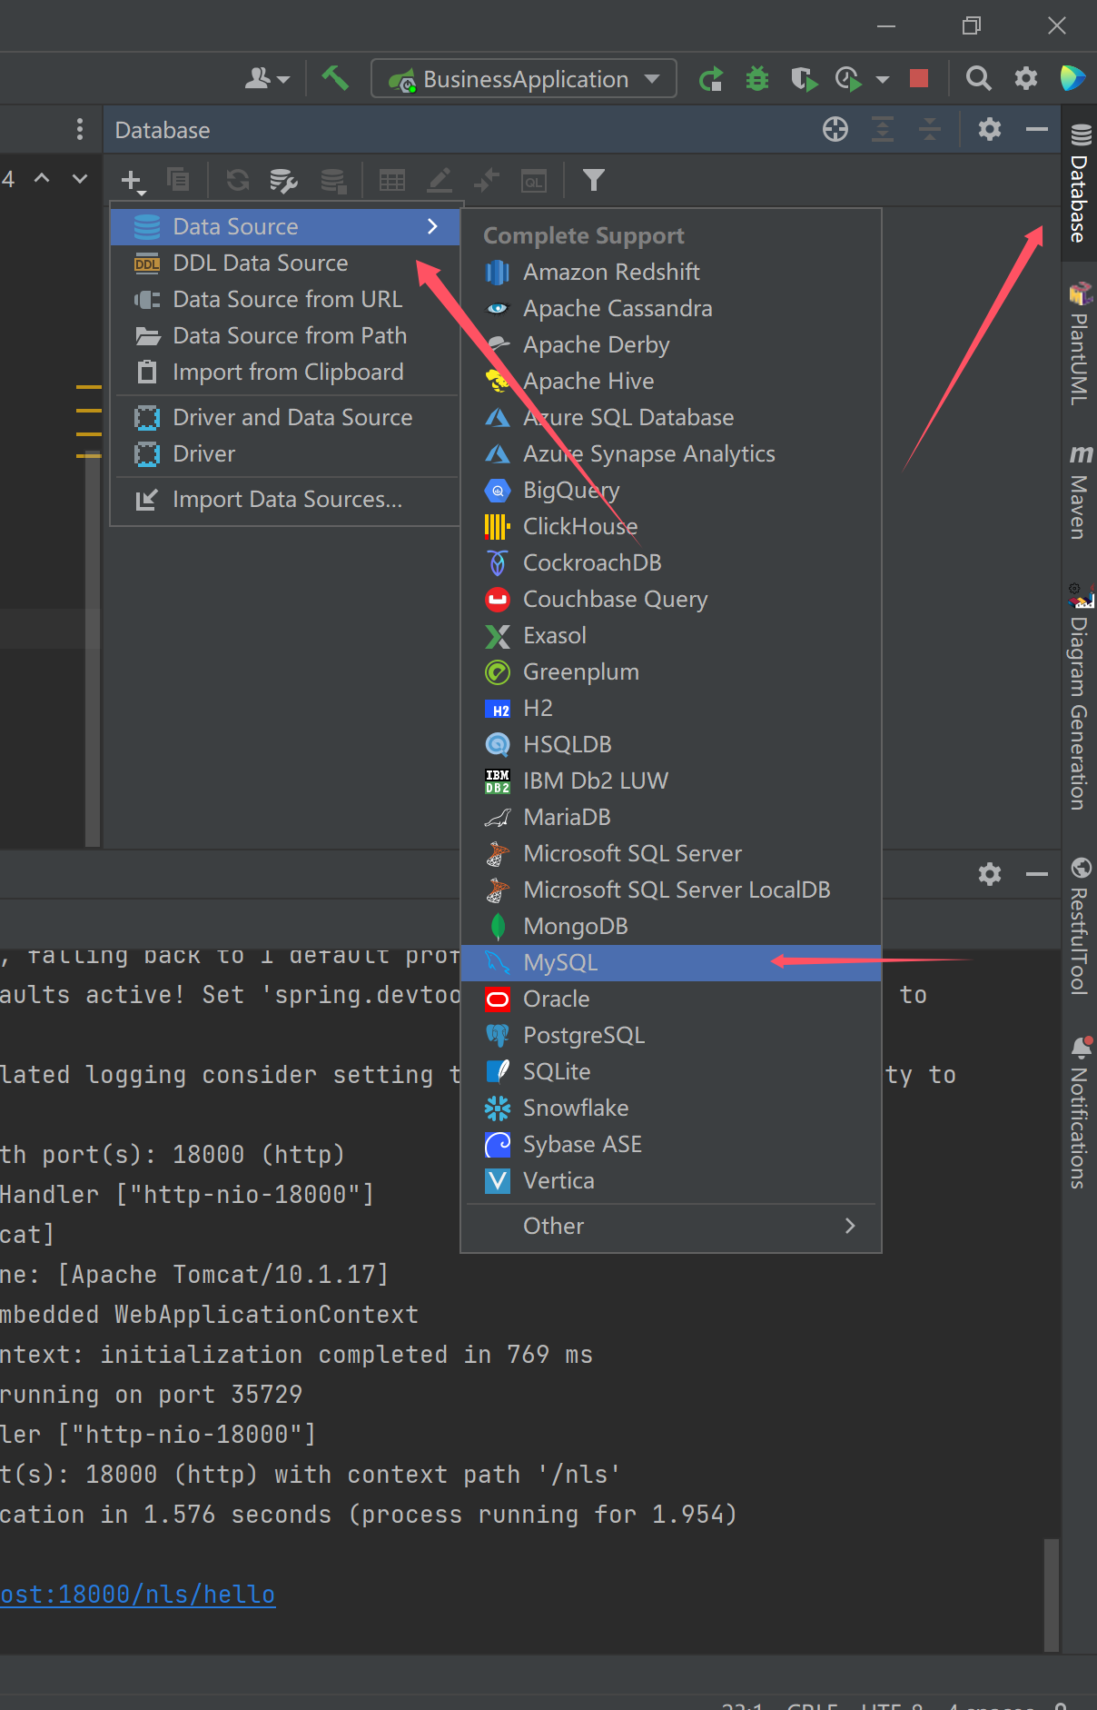Open data source properties icon
The width and height of the screenshot is (1097, 1710).
point(284,181)
